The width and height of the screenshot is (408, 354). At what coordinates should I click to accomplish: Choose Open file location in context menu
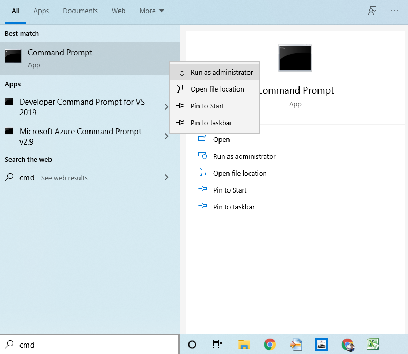pos(214,89)
